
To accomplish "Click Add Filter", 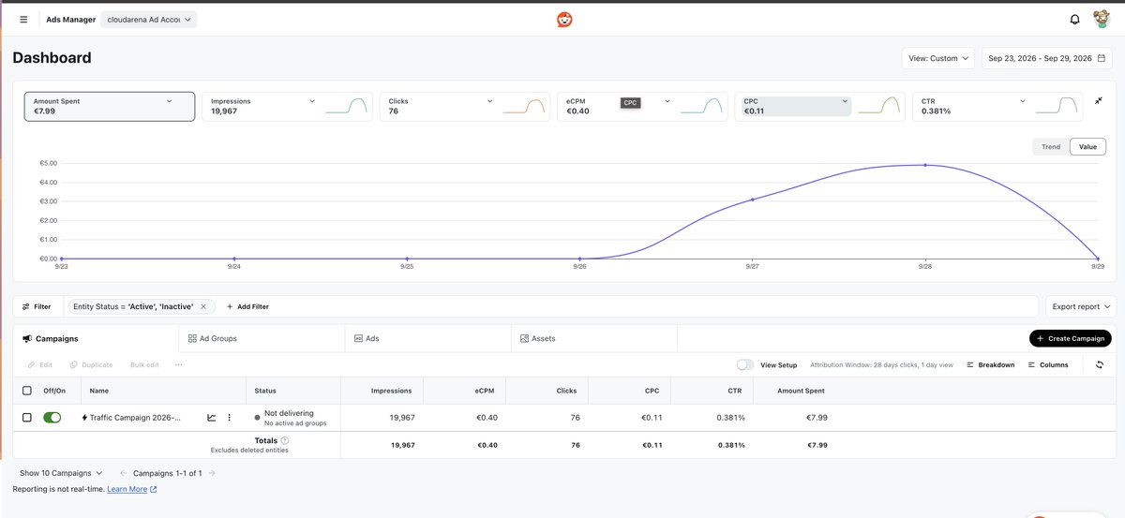I will pos(247,306).
